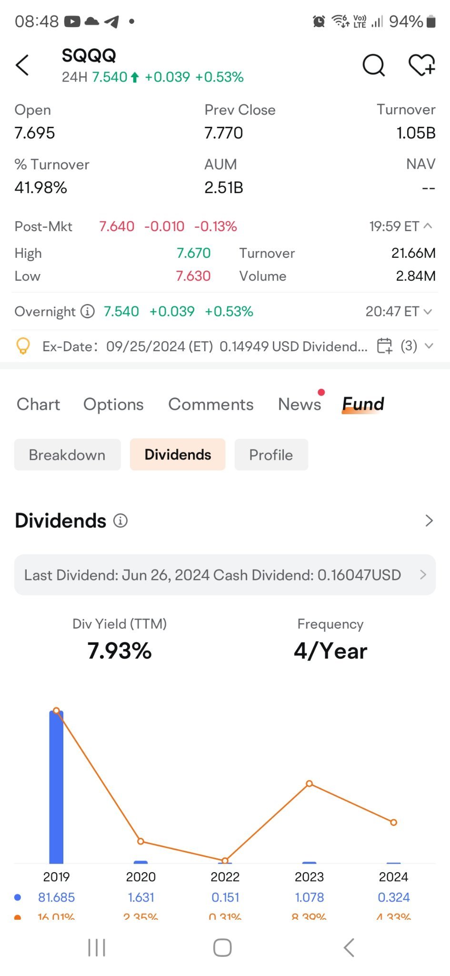Expand Overnight details at 20:47 ET
450x976 pixels.
[428, 312]
